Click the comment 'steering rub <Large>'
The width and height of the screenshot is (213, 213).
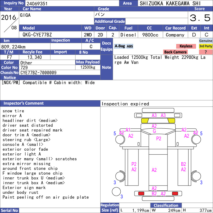pyautogui.click(x=26, y=140)
